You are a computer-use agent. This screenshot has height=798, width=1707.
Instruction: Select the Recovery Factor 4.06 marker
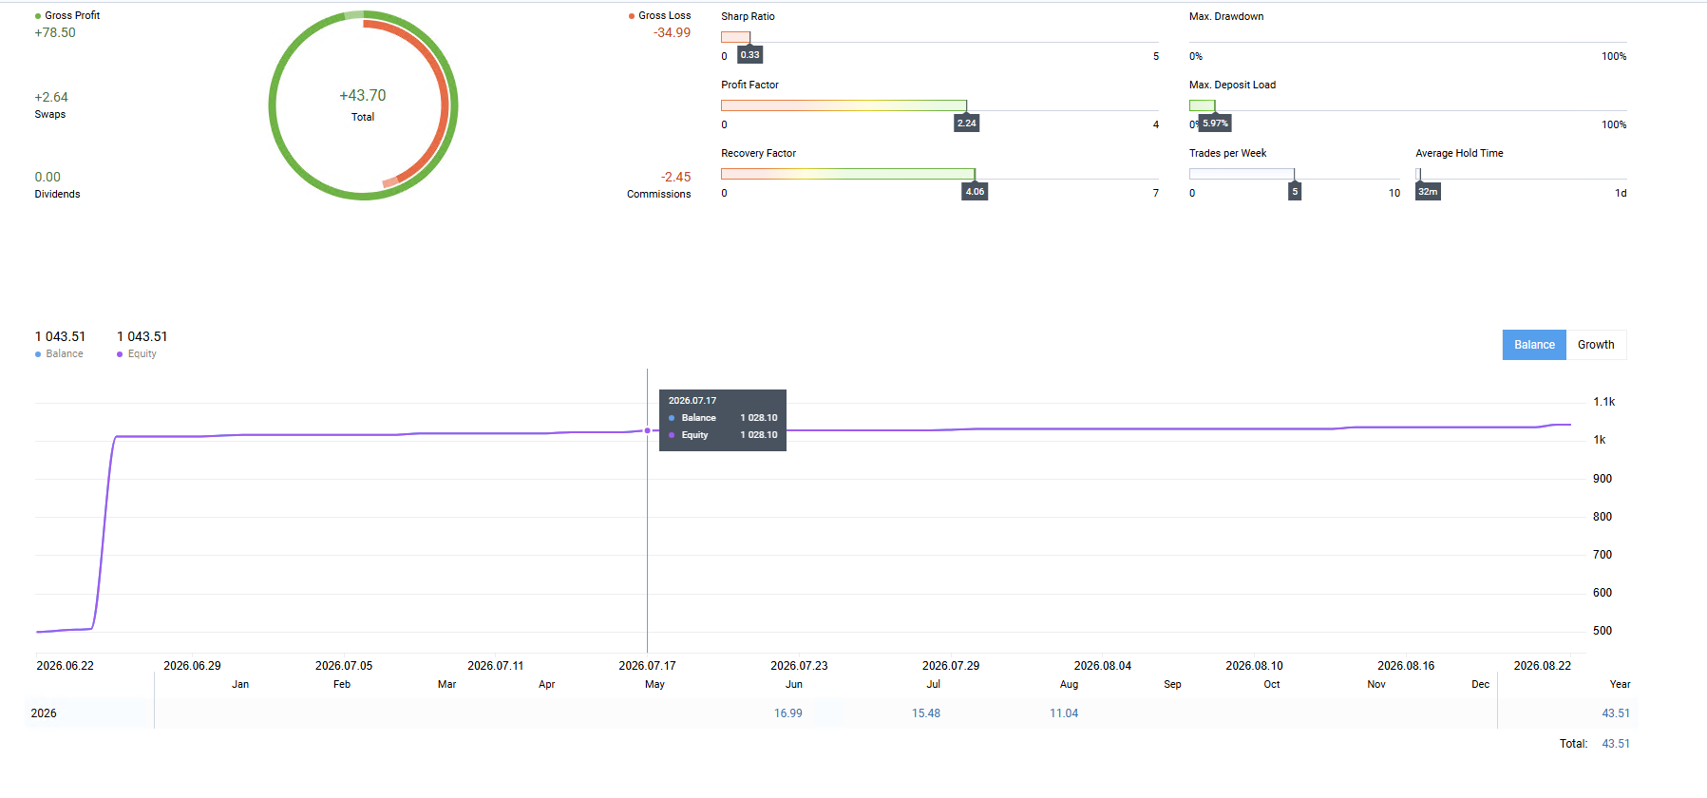point(976,192)
